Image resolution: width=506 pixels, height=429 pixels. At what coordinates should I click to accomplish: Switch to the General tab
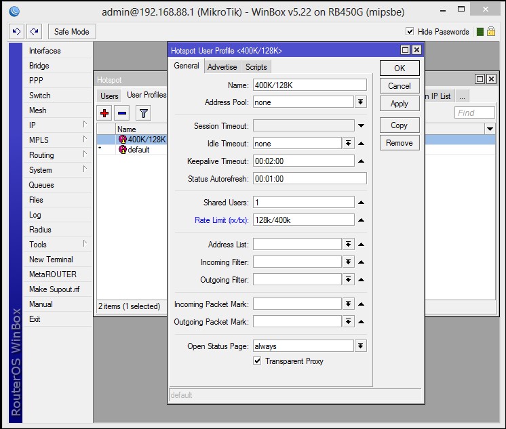coord(187,66)
